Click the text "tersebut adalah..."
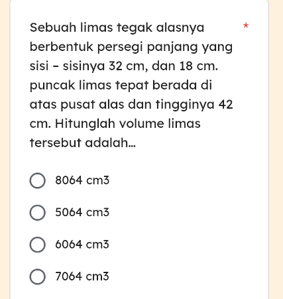Viewport: 283px width, 299px height. [x=83, y=143]
